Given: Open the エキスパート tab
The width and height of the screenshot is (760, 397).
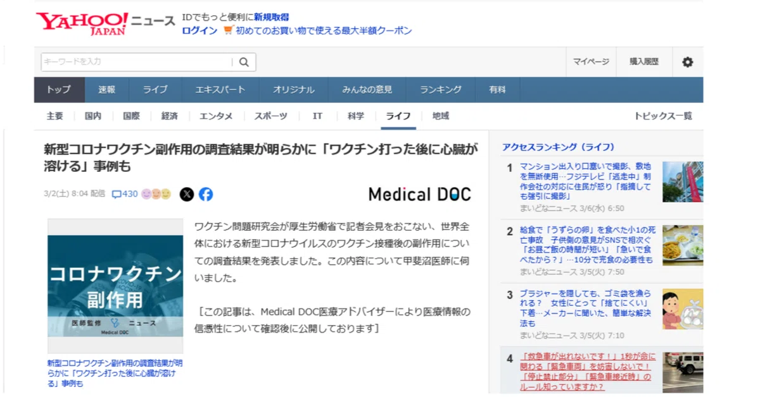Looking at the screenshot, I should pos(220,90).
